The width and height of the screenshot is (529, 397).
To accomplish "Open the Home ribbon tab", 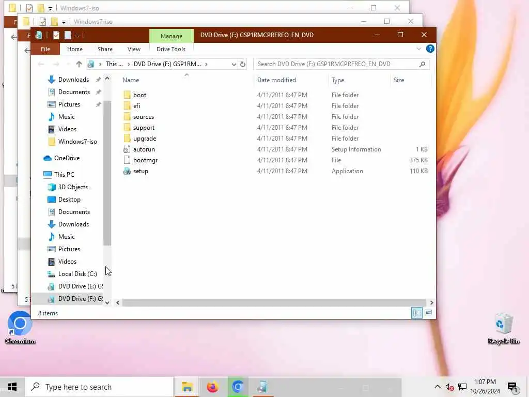I will tap(74, 49).
